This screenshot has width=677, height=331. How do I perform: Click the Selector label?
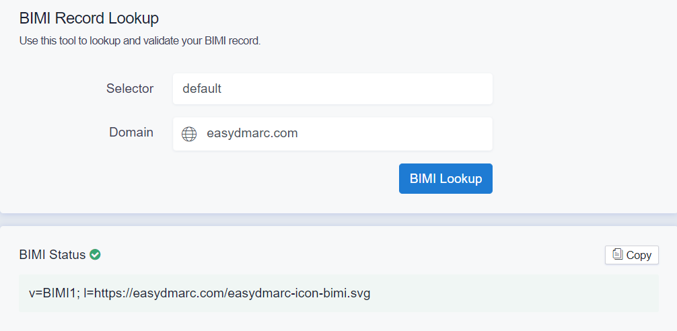(x=130, y=88)
